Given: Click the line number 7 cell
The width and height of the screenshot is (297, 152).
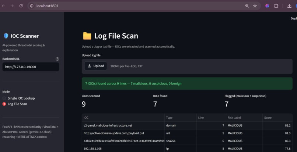Looking at the screenshot, I should click(x=211, y=125).
